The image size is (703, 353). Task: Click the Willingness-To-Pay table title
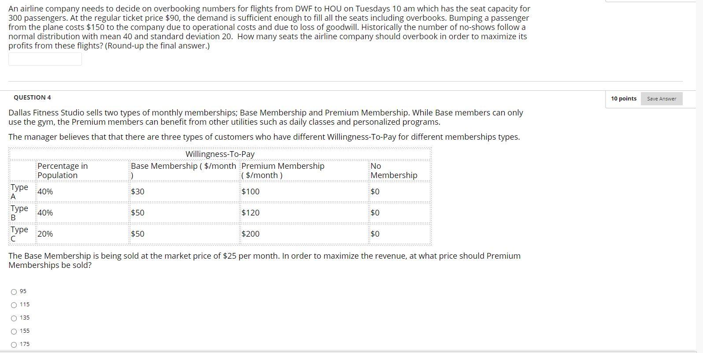pyautogui.click(x=220, y=154)
